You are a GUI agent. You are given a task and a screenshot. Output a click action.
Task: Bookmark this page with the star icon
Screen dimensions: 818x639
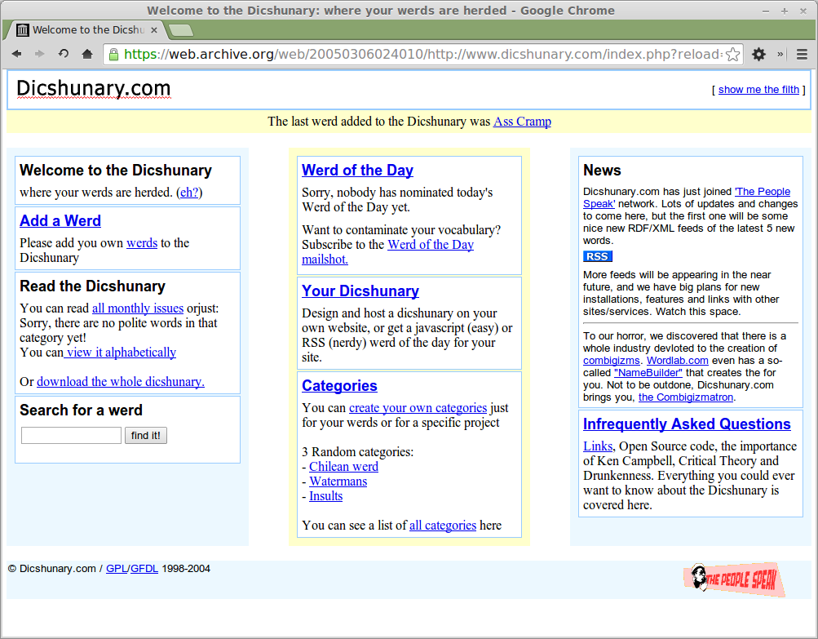pyautogui.click(x=733, y=55)
